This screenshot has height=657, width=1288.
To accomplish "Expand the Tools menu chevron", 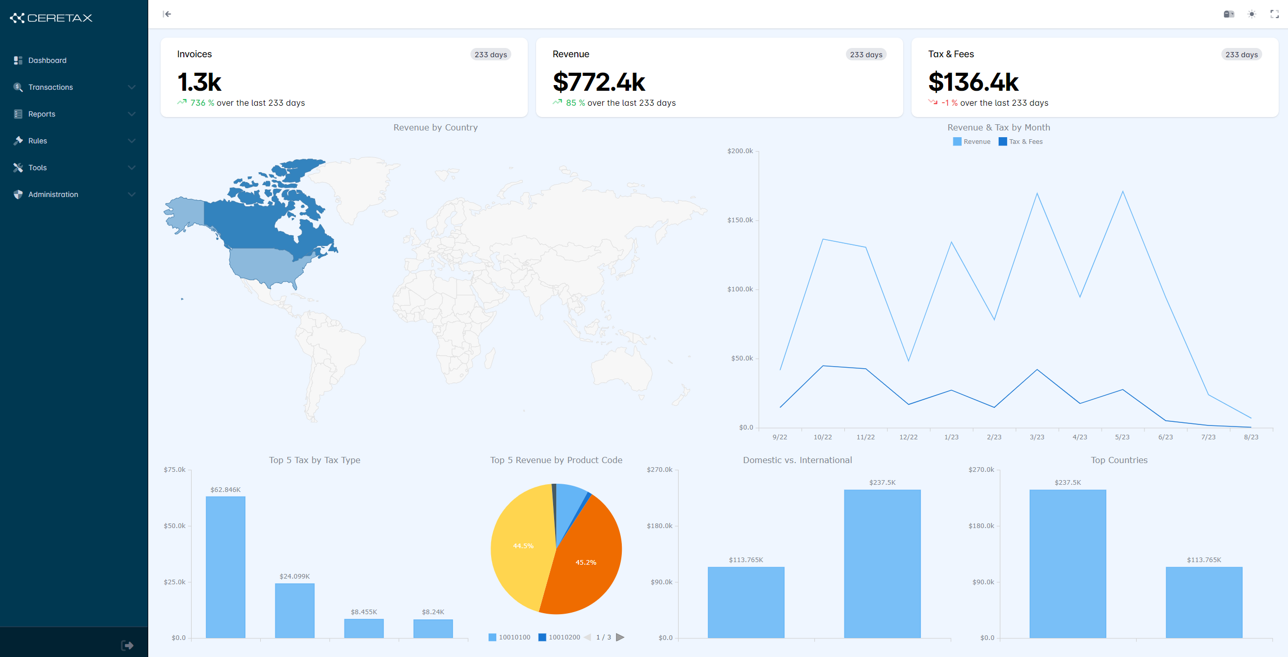I will [x=132, y=168].
